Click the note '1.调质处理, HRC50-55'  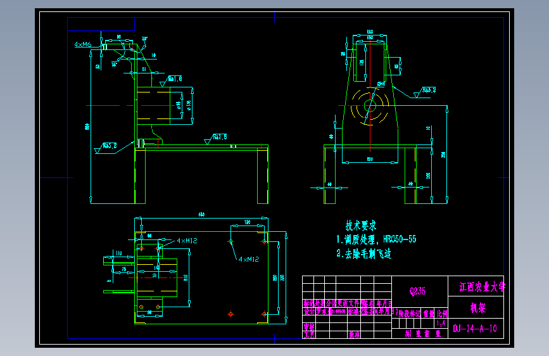[x=376, y=239]
